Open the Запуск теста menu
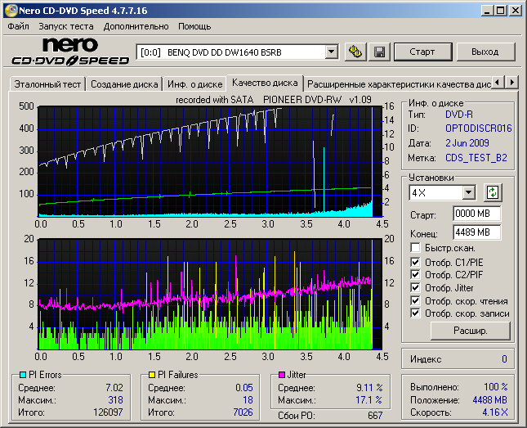Viewport: 527px width, 428px height. point(66,26)
